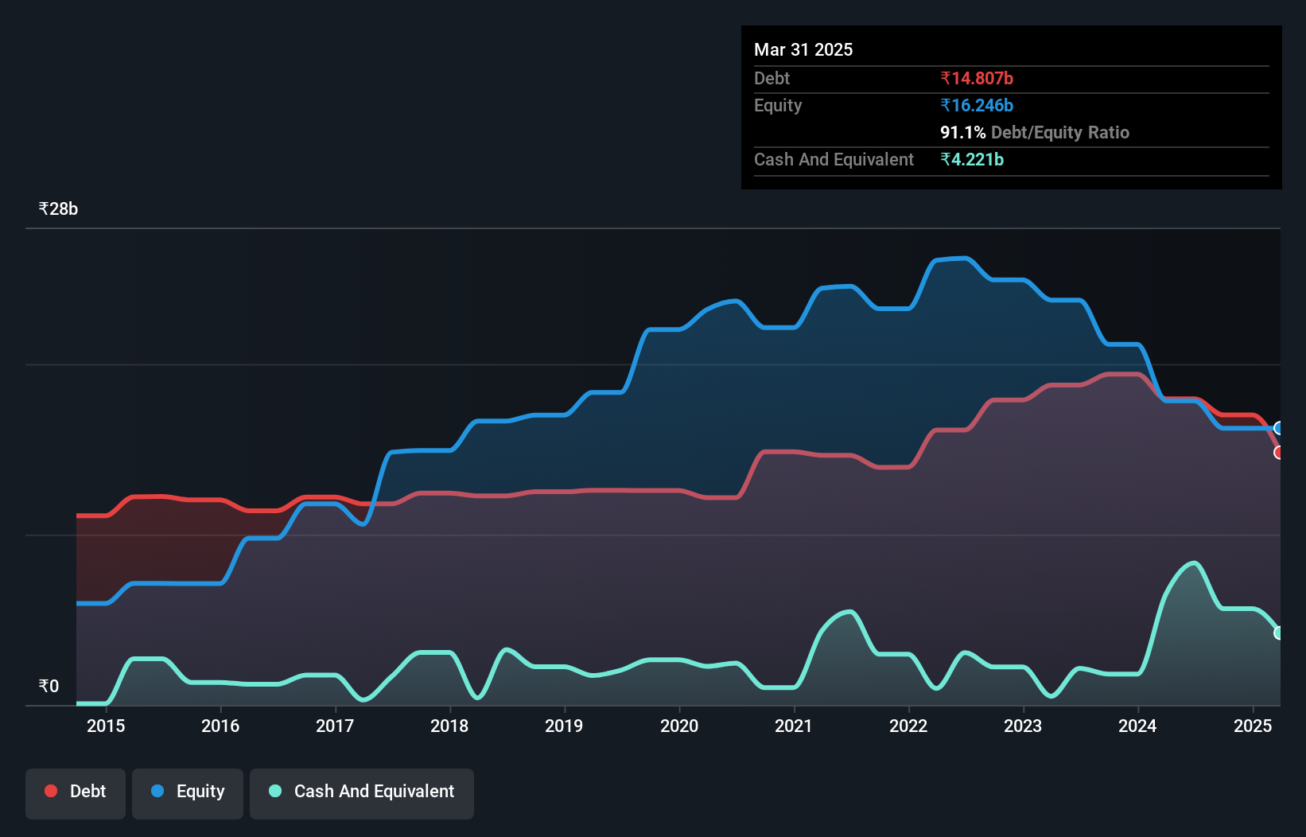Expand the Mar 31 2025 tooltip panel
The height and width of the screenshot is (837, 1306).
click(x=803, y=49)
